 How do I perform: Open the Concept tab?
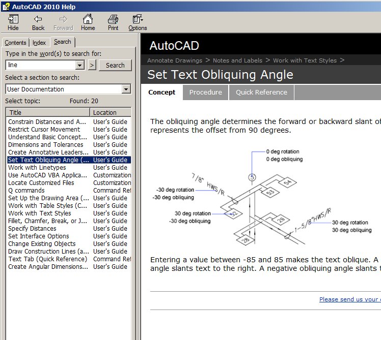tap(161, 92)
